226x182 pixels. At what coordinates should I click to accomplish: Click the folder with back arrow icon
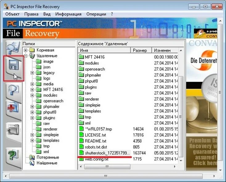13,130
